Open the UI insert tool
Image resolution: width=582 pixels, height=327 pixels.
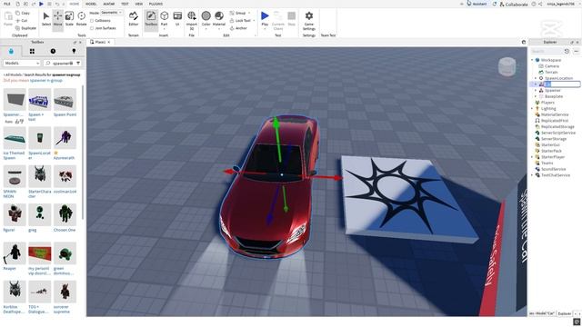[x=177, y=18]
